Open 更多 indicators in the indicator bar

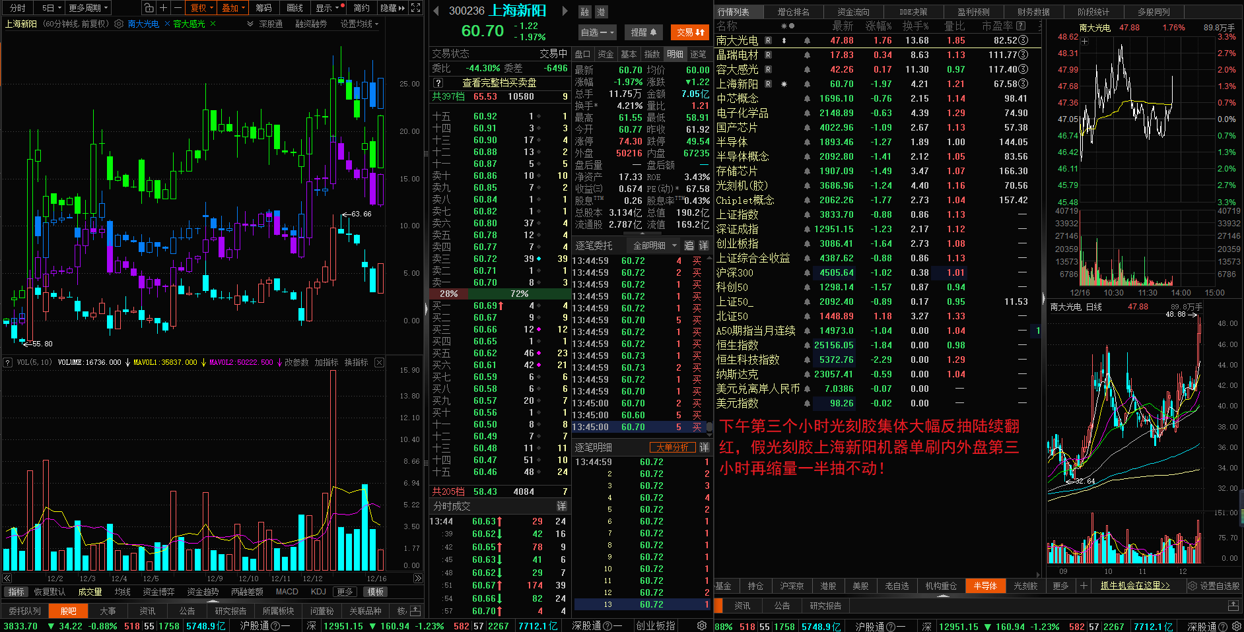[345, 592]
